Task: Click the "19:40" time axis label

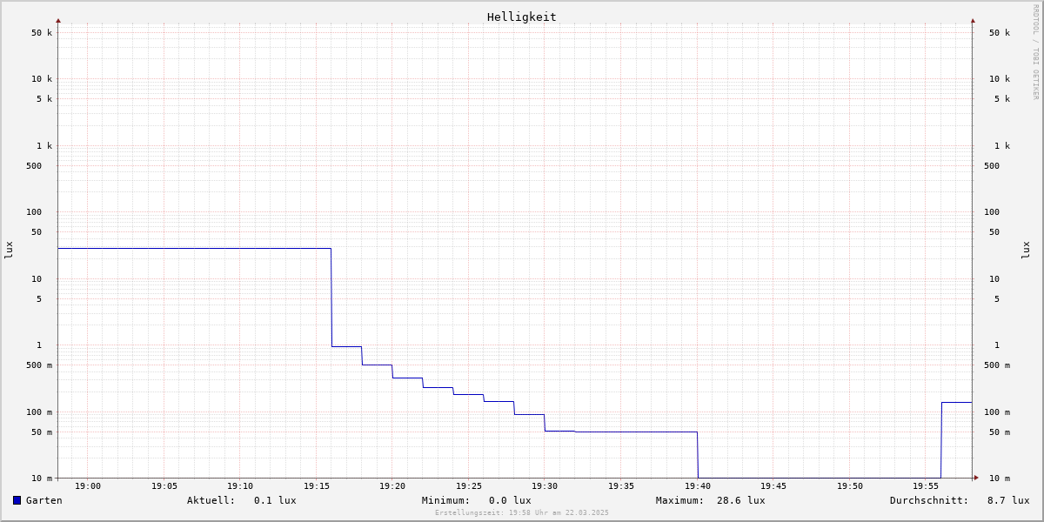Action: coord(698,486)
